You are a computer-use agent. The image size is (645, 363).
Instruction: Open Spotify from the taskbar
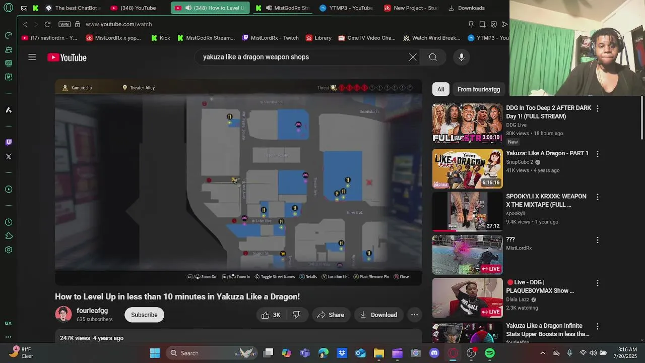(490, 353)
